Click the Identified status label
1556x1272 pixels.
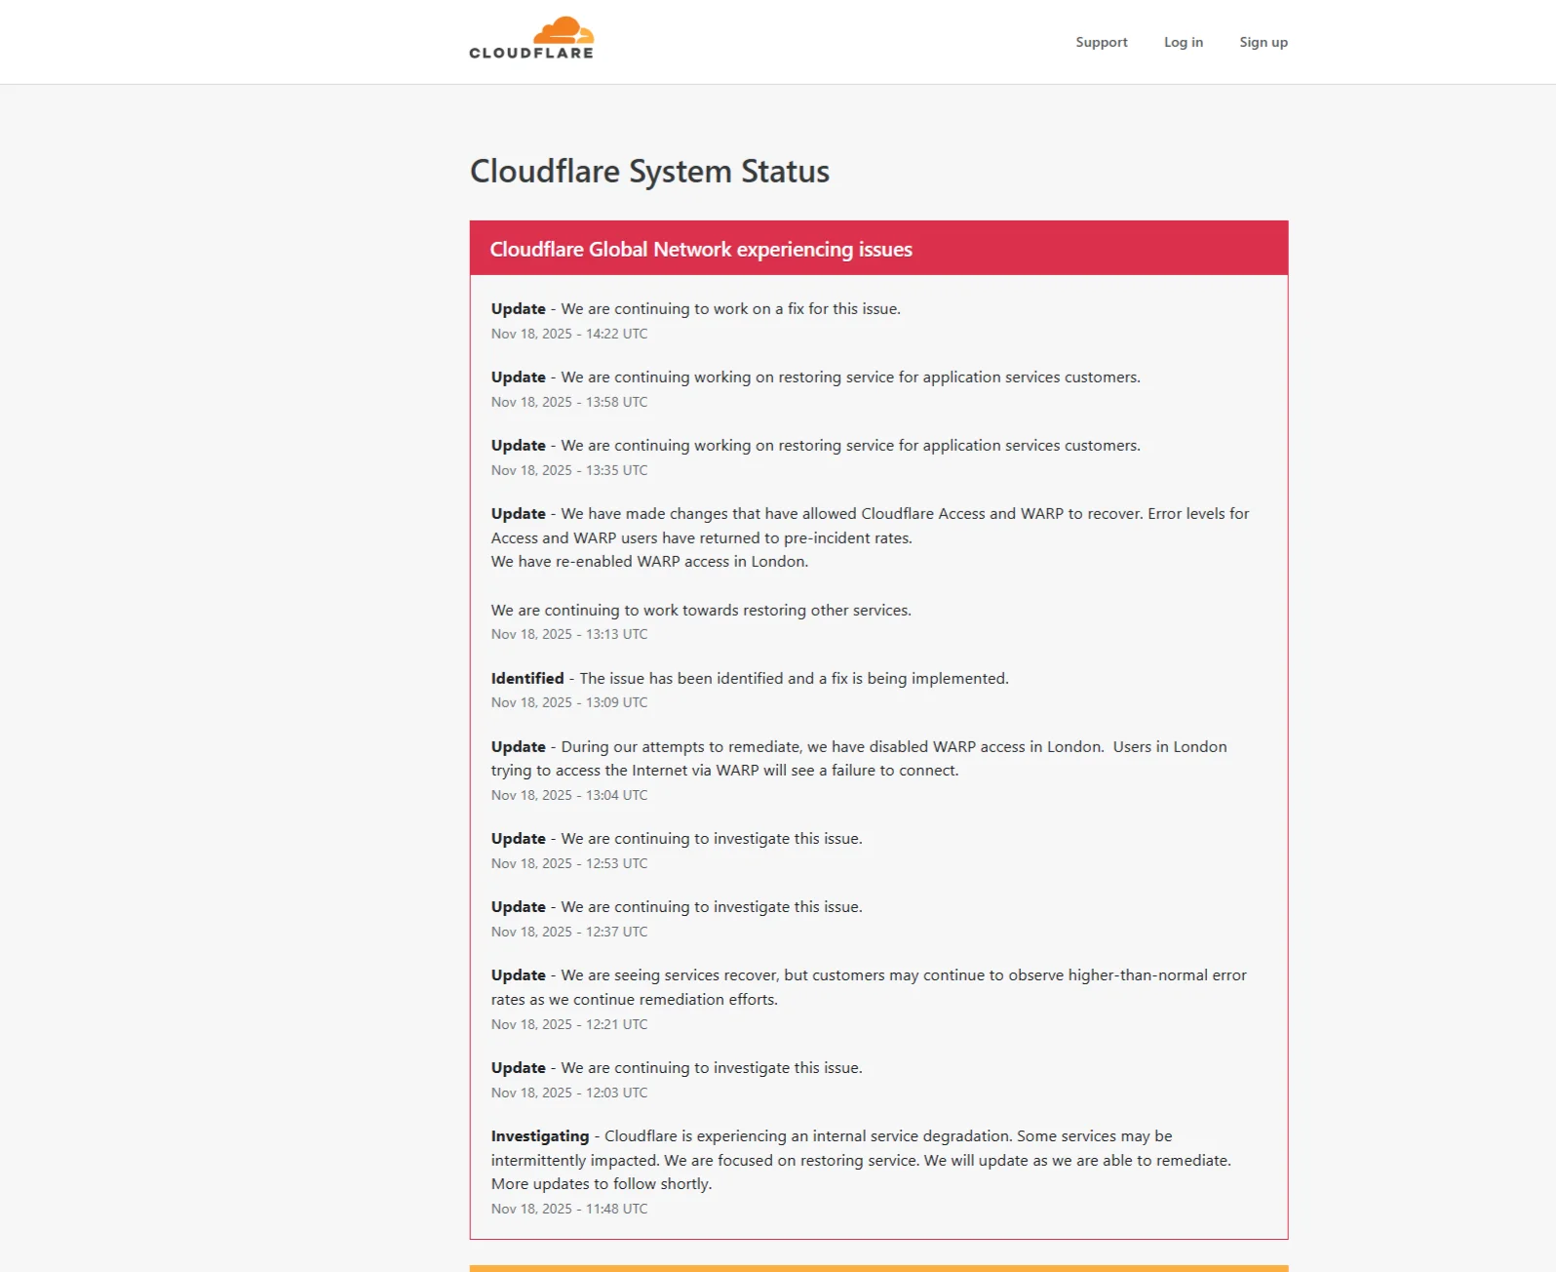point(527,678)
